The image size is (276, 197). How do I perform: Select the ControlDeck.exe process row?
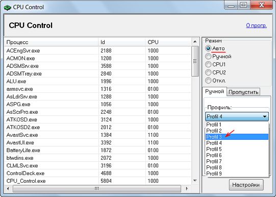coord(98,173)
